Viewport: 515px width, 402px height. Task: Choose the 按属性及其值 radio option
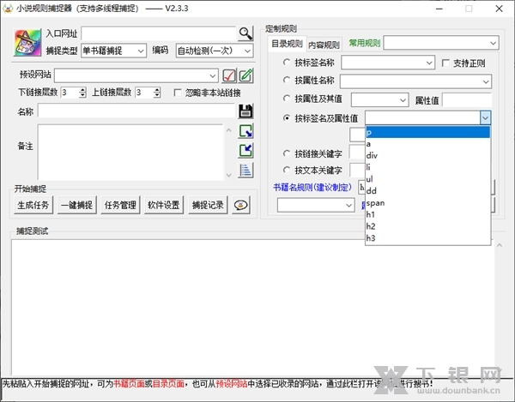pos(287,99)
